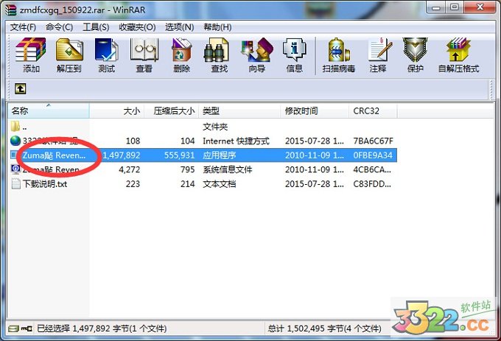Viewport: 501px width, 341px height.
Task: Click the globe icon of Internet shortcut file
Action: point(15,141)
